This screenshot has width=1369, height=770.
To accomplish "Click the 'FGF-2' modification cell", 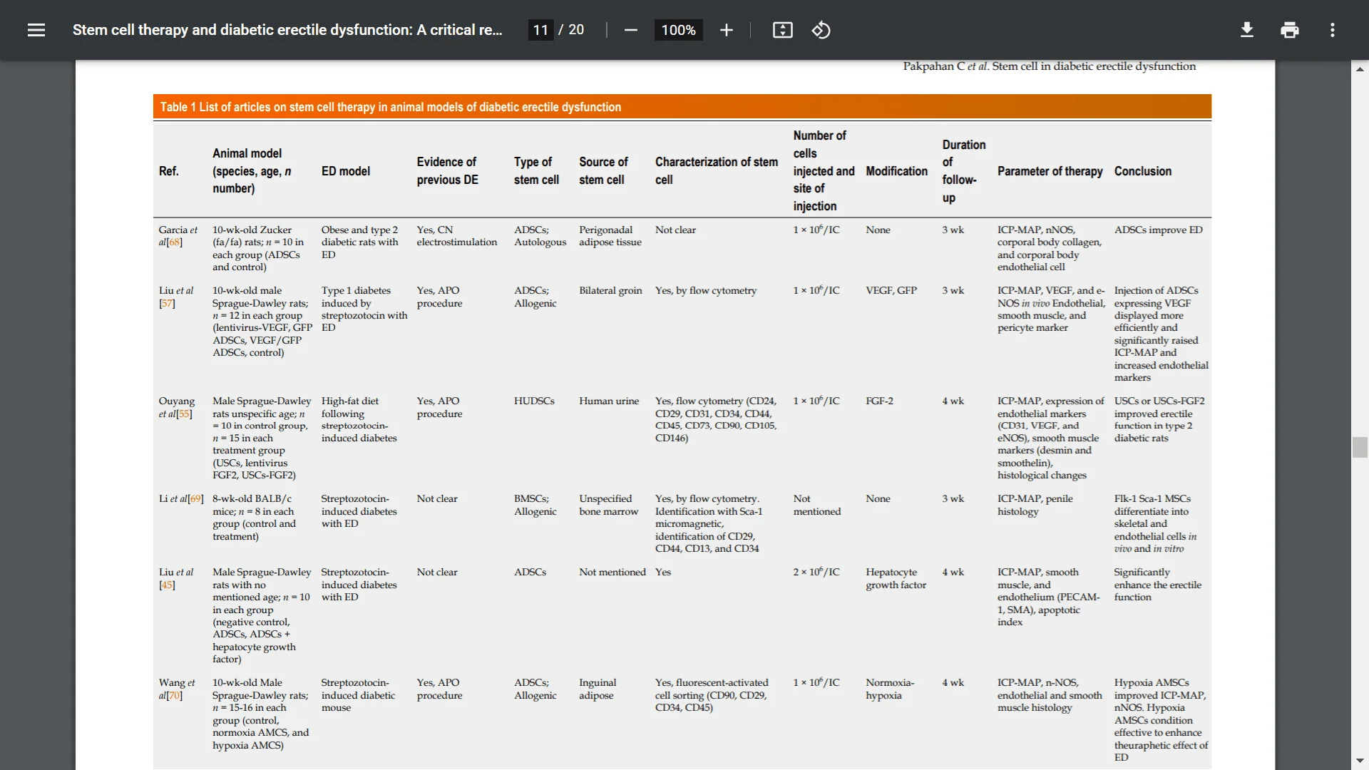I will pyautogui.click(x=879, y=401).
